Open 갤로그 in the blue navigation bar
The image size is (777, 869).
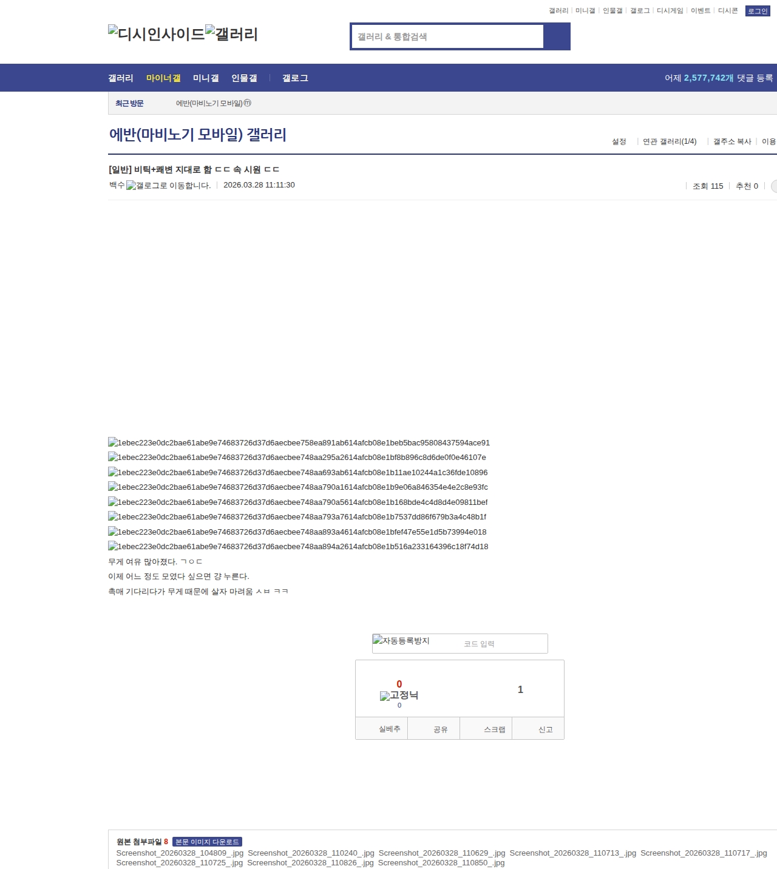[x=295, y=78]
